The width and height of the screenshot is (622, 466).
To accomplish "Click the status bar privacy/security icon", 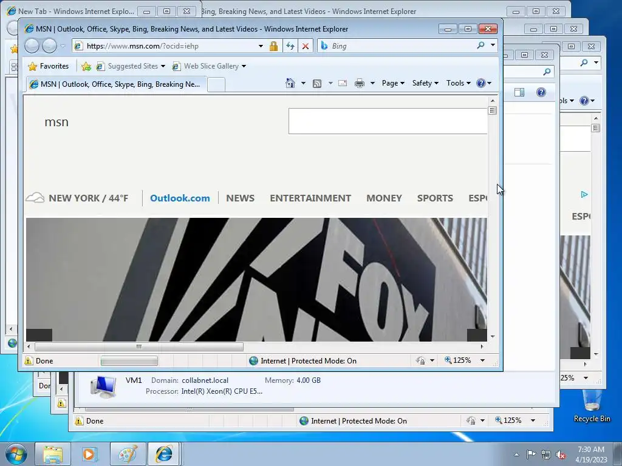I will [420, 360].
